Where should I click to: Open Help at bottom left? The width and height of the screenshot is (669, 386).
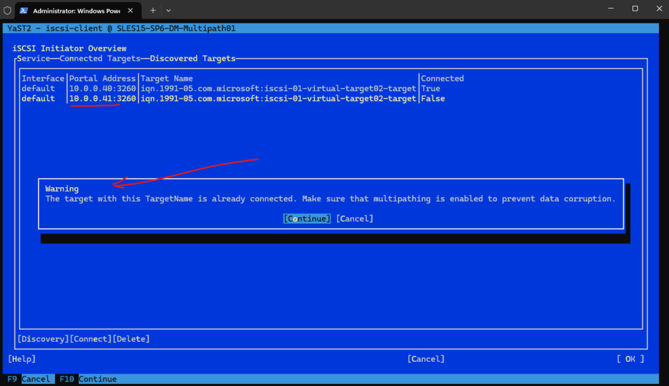(22, 359)
